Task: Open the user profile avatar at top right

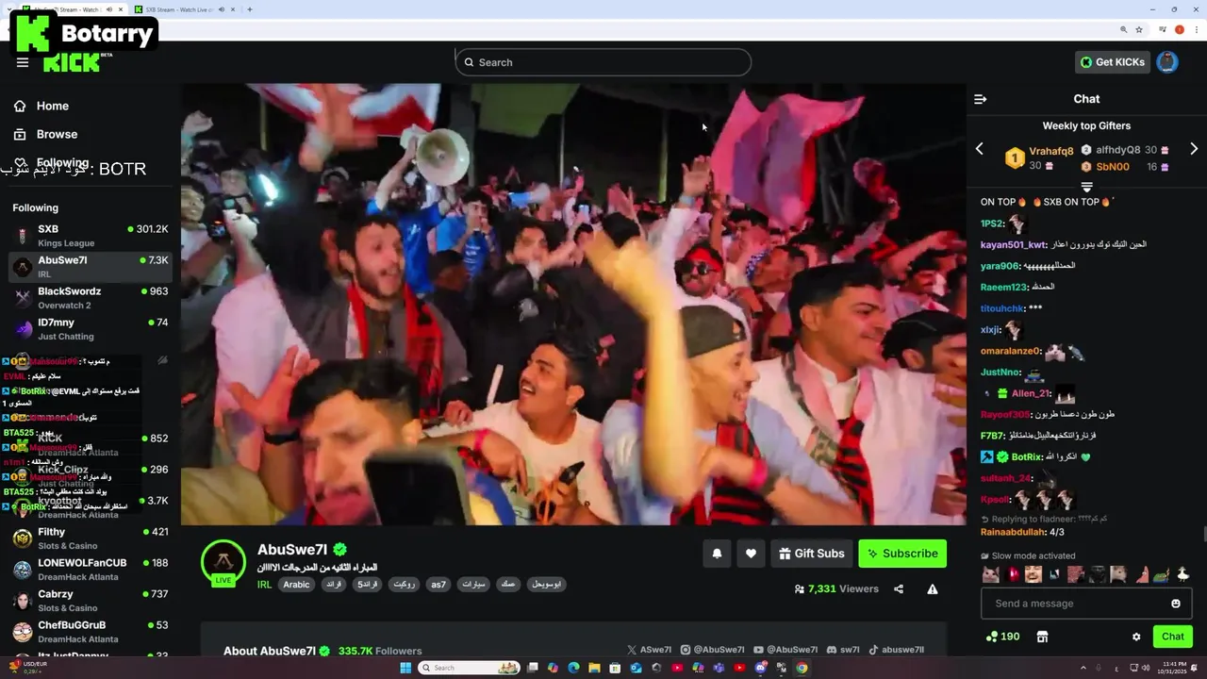Action: coord(1167,62)
